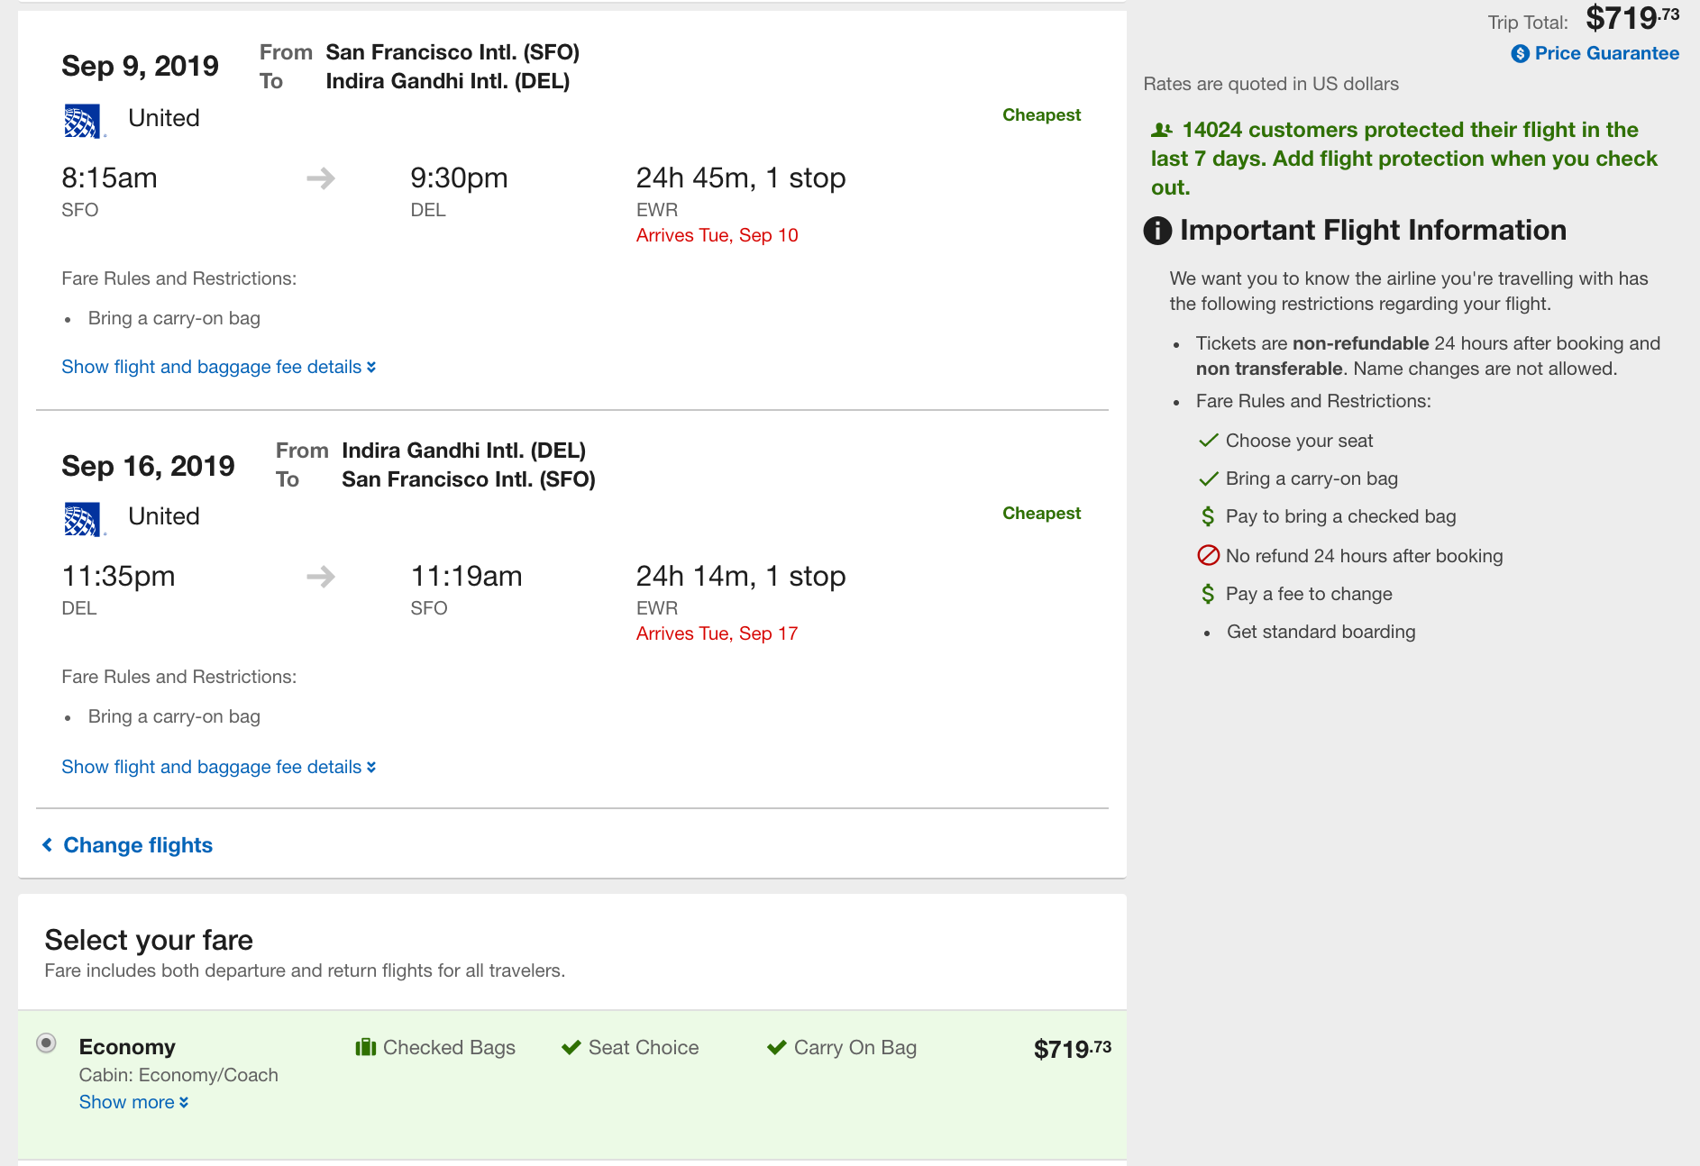Open the Price Guarantee link

[1606, 53]
